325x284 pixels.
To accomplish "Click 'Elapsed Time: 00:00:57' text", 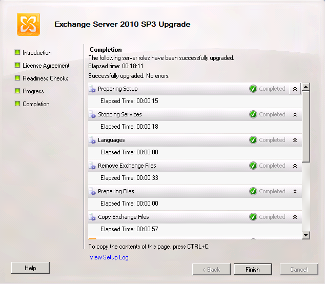I will coord(129,229).
